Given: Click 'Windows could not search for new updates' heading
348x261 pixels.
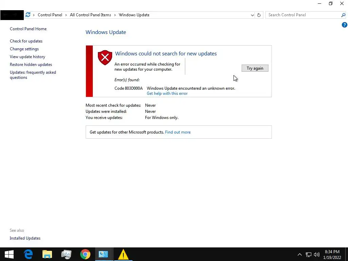Looking at the screenshot, I should [166, 53].
